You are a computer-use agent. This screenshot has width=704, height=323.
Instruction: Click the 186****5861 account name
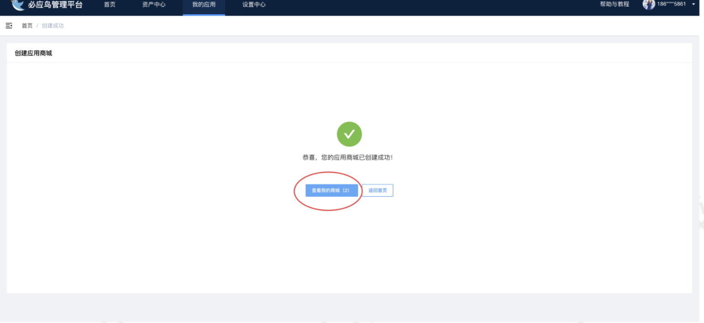(671, 4)
